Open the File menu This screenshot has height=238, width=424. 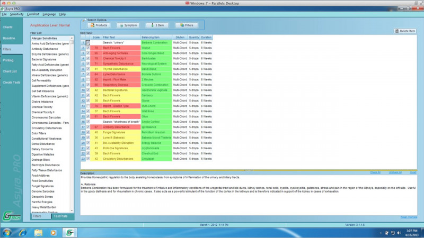(4, 14)
